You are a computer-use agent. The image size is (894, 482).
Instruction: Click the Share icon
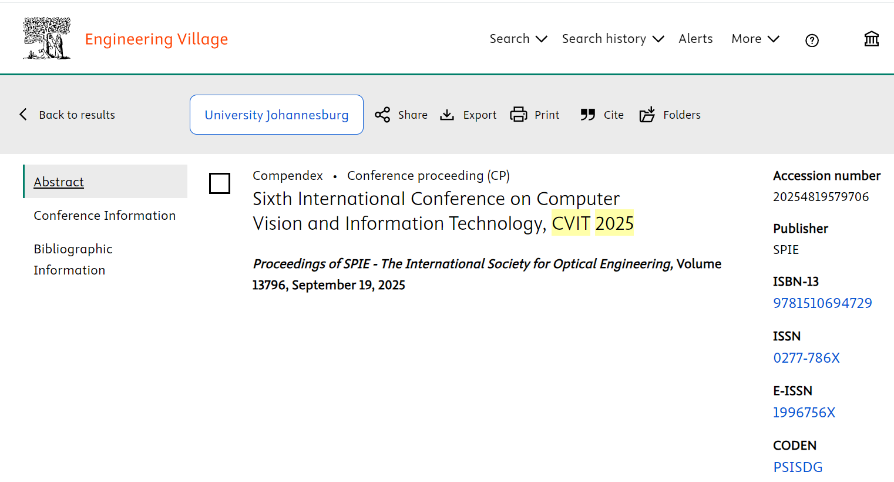[x=382, y=115]
